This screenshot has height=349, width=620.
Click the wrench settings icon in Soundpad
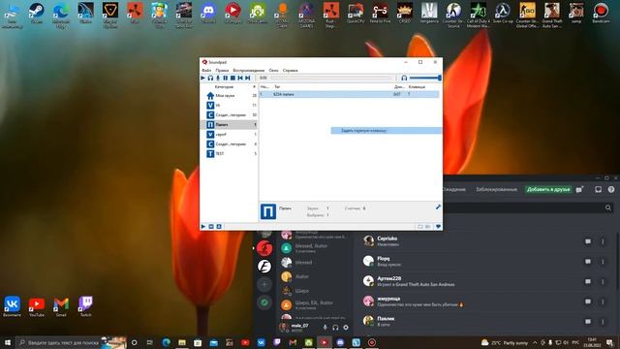438,206
